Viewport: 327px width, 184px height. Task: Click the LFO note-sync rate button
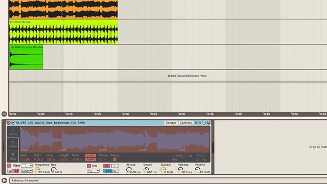coord(115,166)
